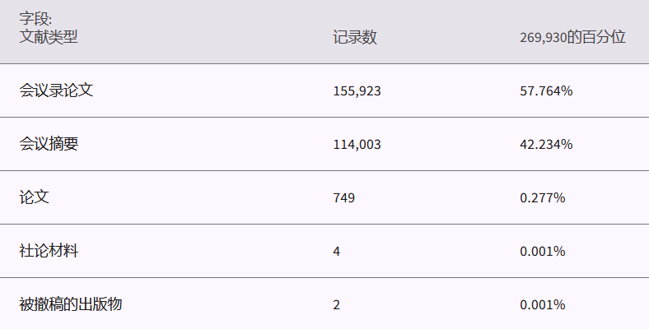
Task: Click the record count 114,003
Action: 357,144
